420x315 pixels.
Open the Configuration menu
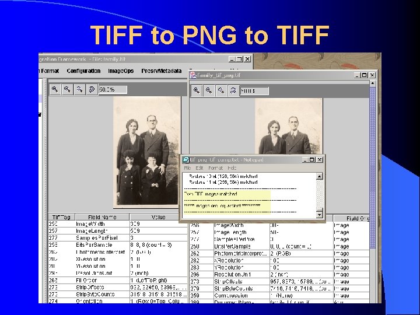pyautogui.click(x=83, y=71)
